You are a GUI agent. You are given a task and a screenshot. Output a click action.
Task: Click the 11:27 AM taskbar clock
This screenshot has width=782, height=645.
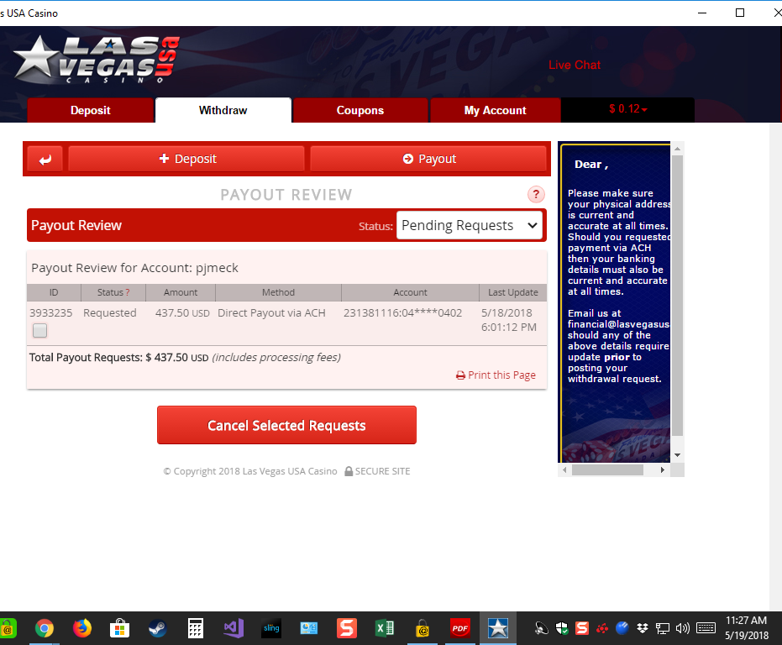[x=746, y=621]
